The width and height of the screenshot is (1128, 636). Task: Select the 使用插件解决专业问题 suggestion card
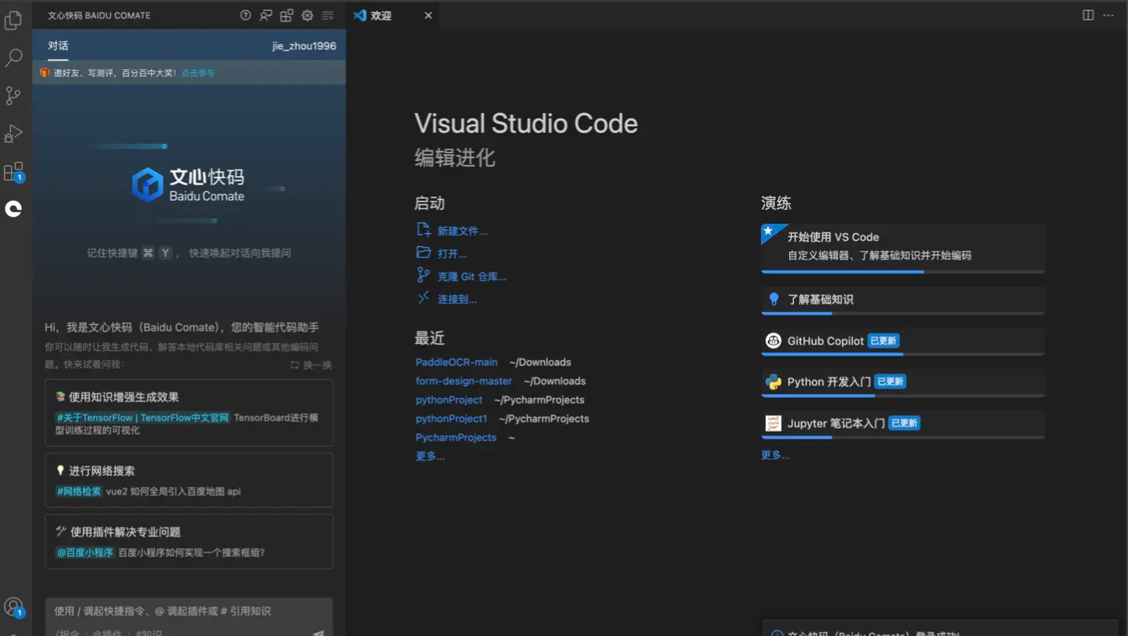point(189,542)
